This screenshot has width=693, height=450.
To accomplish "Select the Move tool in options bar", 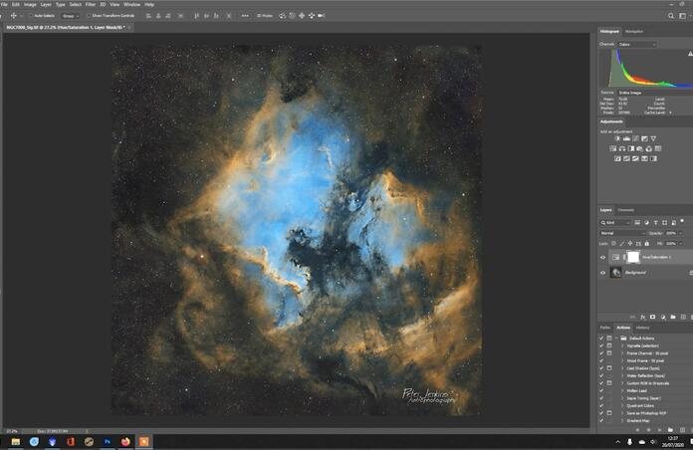I will 13,16.
